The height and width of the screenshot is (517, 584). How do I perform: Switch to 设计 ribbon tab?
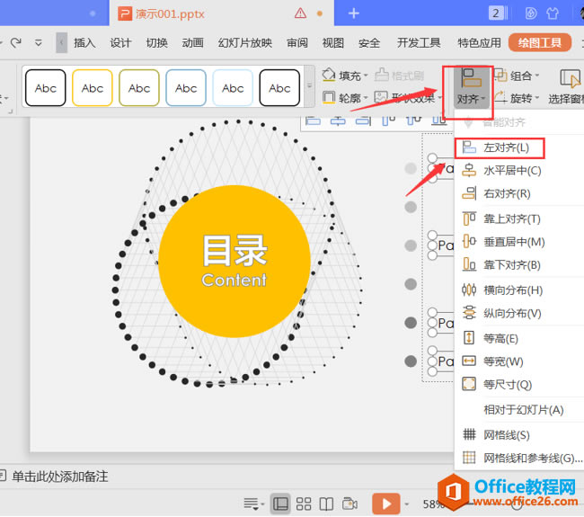pos(120,43)
